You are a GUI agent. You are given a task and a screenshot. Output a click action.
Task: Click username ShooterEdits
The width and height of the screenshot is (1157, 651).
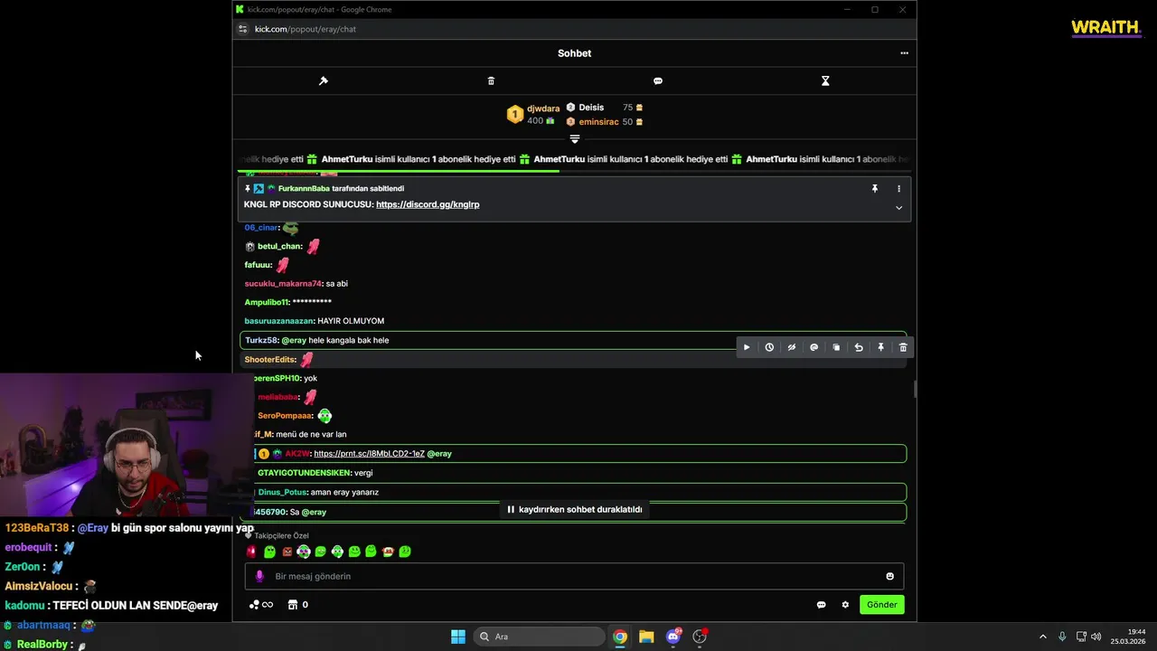click(x=270, y=360)
